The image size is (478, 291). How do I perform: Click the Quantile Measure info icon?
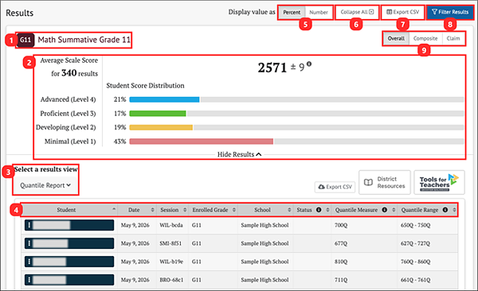pos(385,210)
